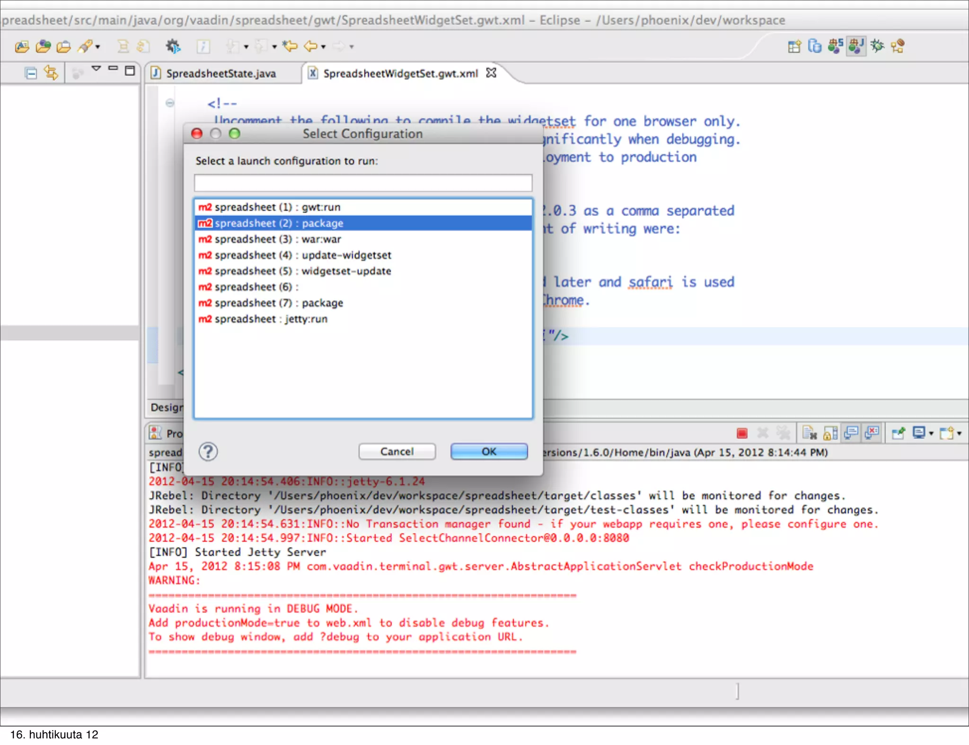Click the Cancel button
This screenshot has width=969, height=745.
396,451
